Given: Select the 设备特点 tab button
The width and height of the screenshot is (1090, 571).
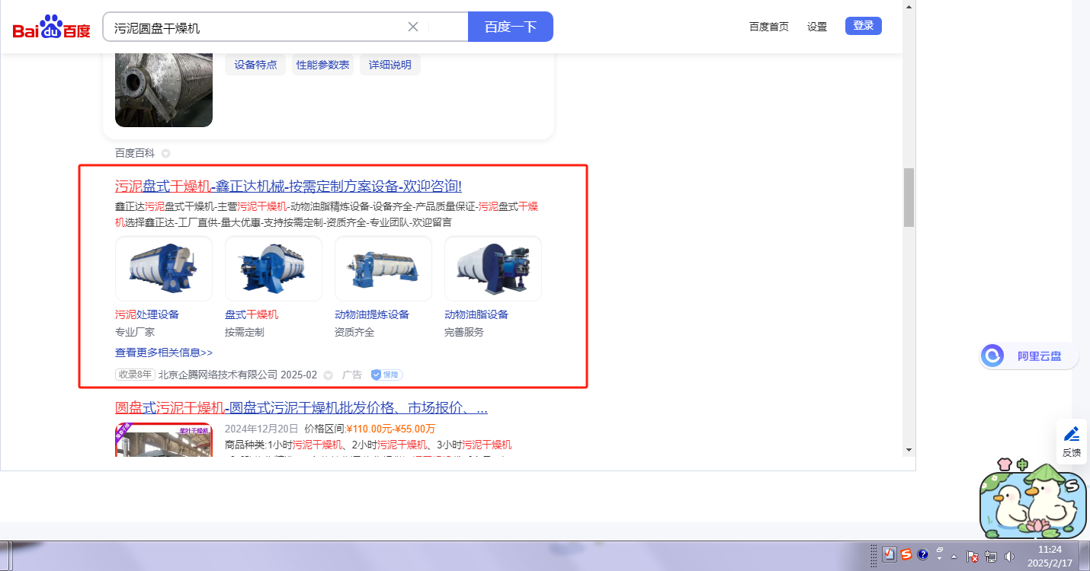Looking at the screenshot, I should coord(255,65).
